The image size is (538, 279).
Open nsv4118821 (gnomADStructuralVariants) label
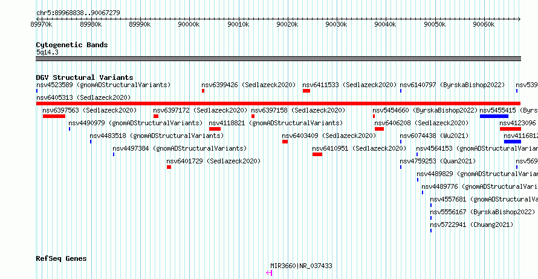click(x=276, y=123)
